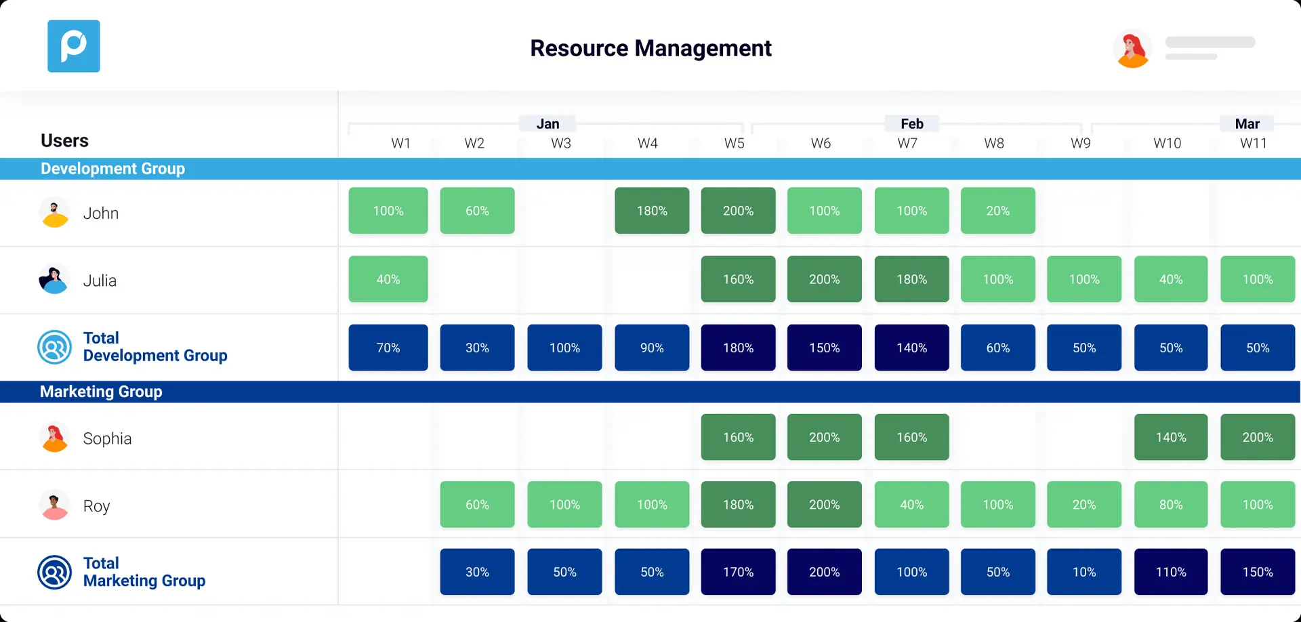Click Julia's 40% cell in W1
The height and width of the screenshot is (622, 1301).
(388, 279)
